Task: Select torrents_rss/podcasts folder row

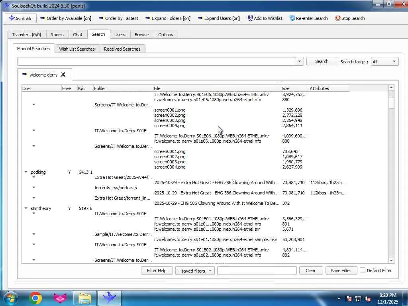Action: pos(116,188)
